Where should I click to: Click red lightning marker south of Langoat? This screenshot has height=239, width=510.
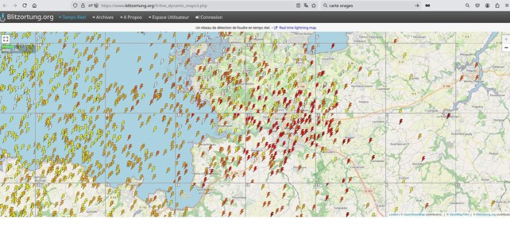click(x=401, y=121)
